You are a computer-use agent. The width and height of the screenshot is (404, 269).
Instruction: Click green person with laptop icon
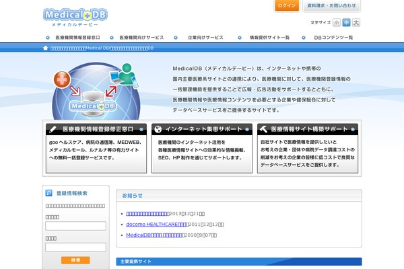click(x=125, y=75)
